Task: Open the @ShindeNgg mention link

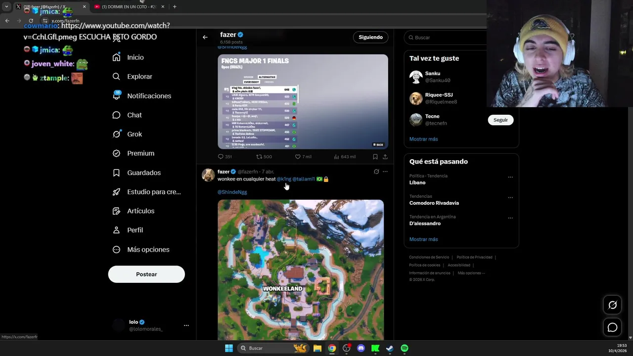Action: pyautogui.click(x=232, y=192)
